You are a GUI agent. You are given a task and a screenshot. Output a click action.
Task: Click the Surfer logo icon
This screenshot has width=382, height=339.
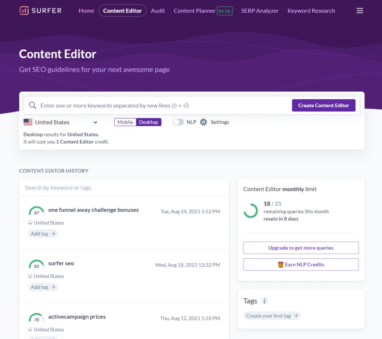(x=24, y=10)
